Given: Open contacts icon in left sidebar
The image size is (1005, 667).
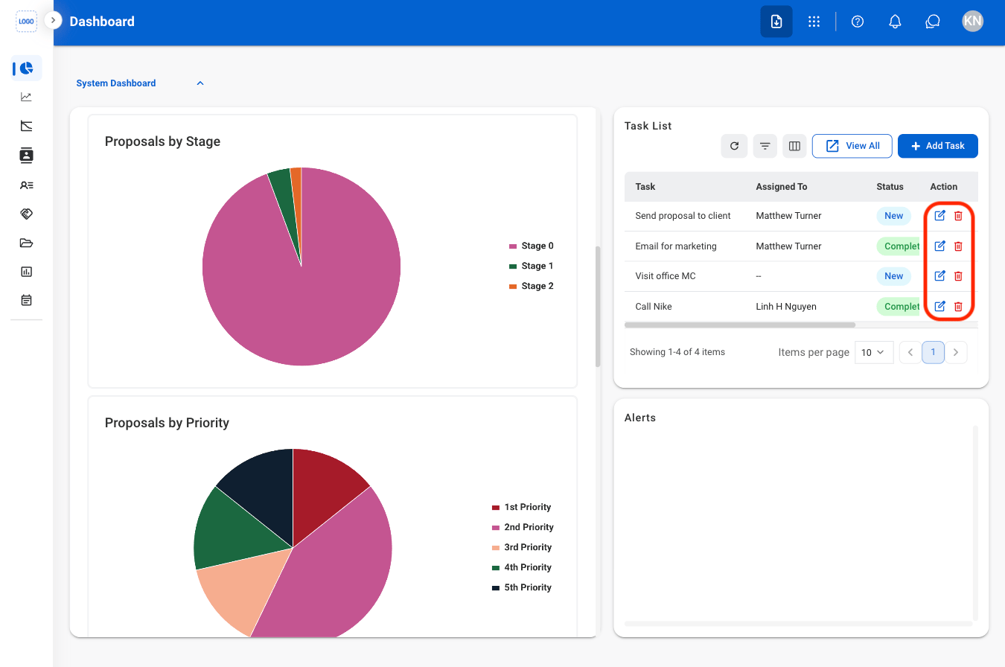Looking at the screenshot, I should pyautogui.click(x=27, y=156).
